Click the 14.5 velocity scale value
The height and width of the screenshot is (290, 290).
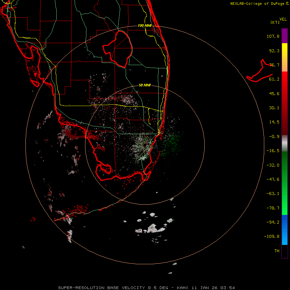274,122
